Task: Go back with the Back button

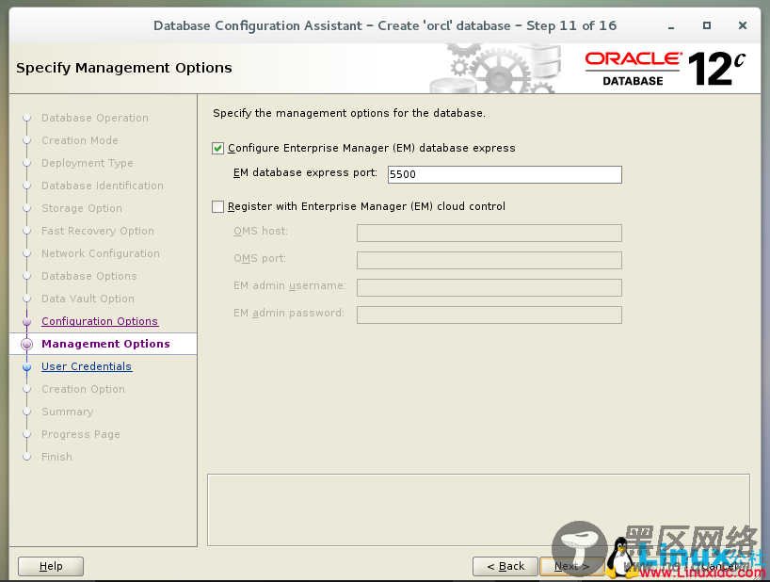Action: click(505, 566)
